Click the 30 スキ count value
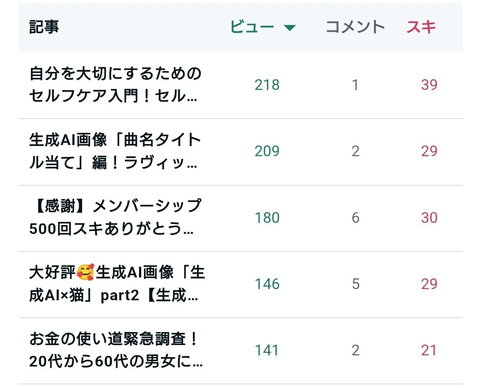Image resolution: width=483 pixels, height=388 pixels. (x=429, y=217)
